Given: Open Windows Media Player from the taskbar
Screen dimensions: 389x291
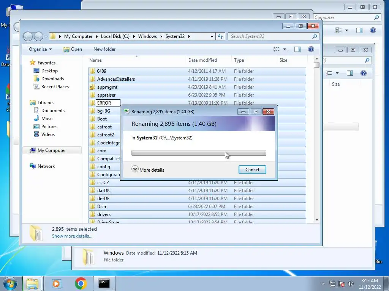Looking at the screenshot, I should [56, 283].
